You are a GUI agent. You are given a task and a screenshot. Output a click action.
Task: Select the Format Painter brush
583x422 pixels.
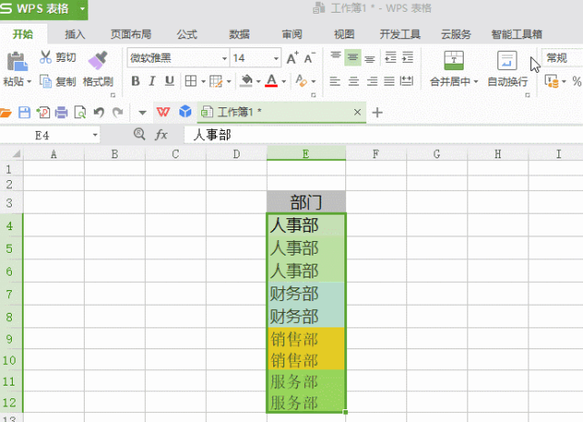point(97,60)
